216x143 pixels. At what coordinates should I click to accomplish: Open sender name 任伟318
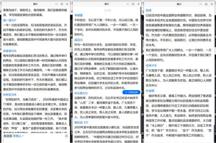[151, 65]
